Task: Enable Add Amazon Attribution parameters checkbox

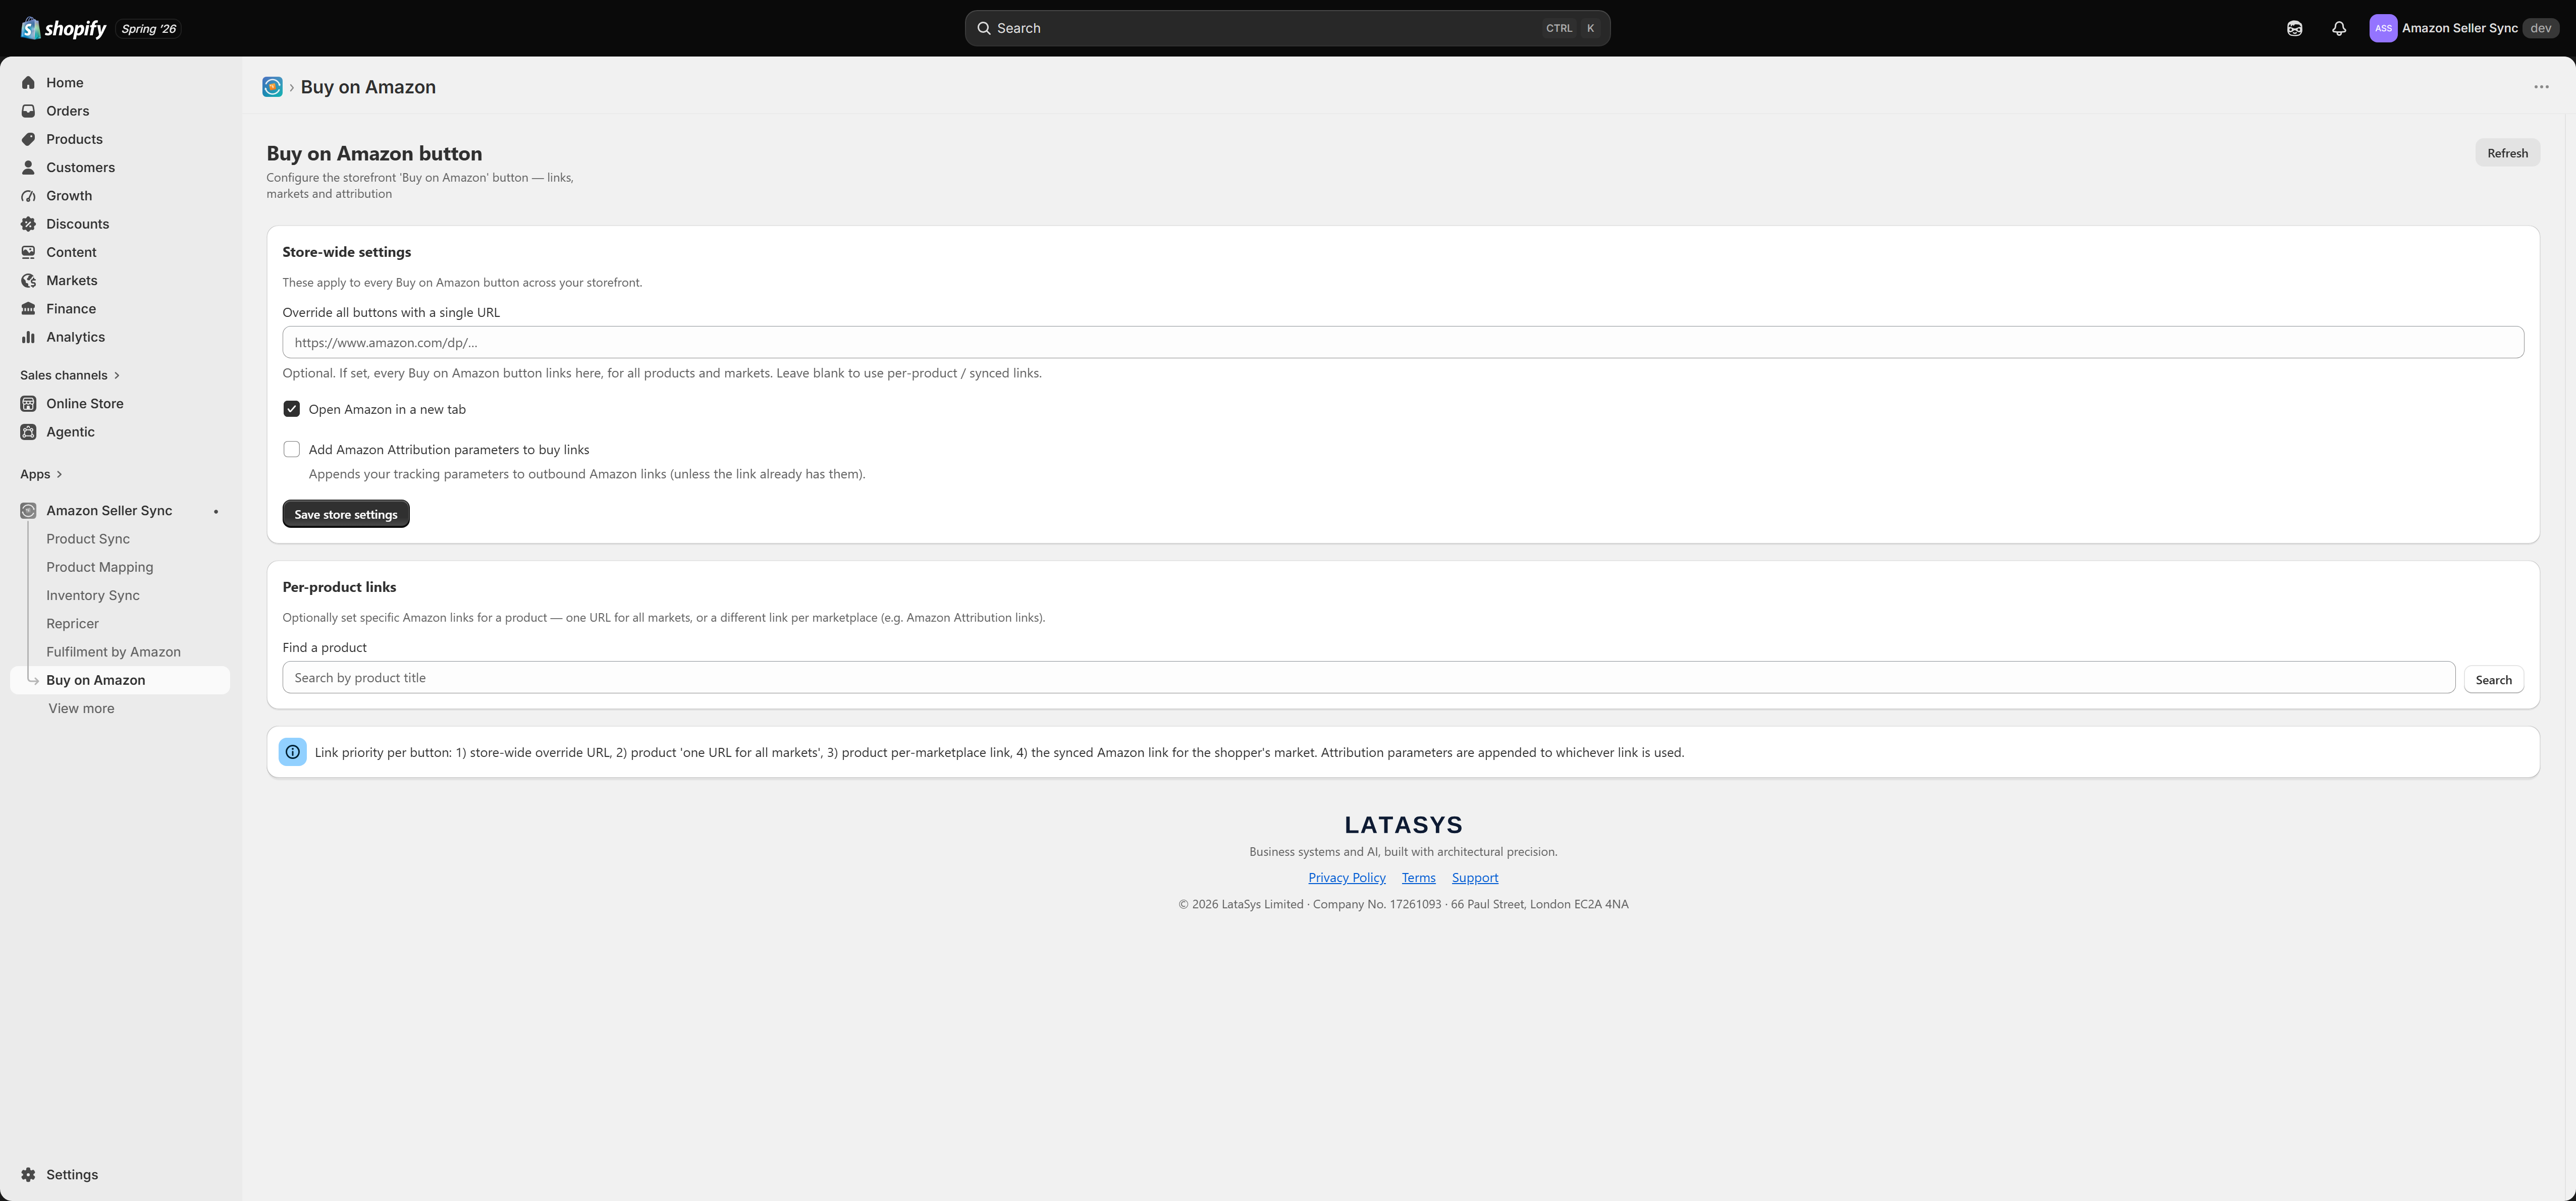Action: click(291, 449)
